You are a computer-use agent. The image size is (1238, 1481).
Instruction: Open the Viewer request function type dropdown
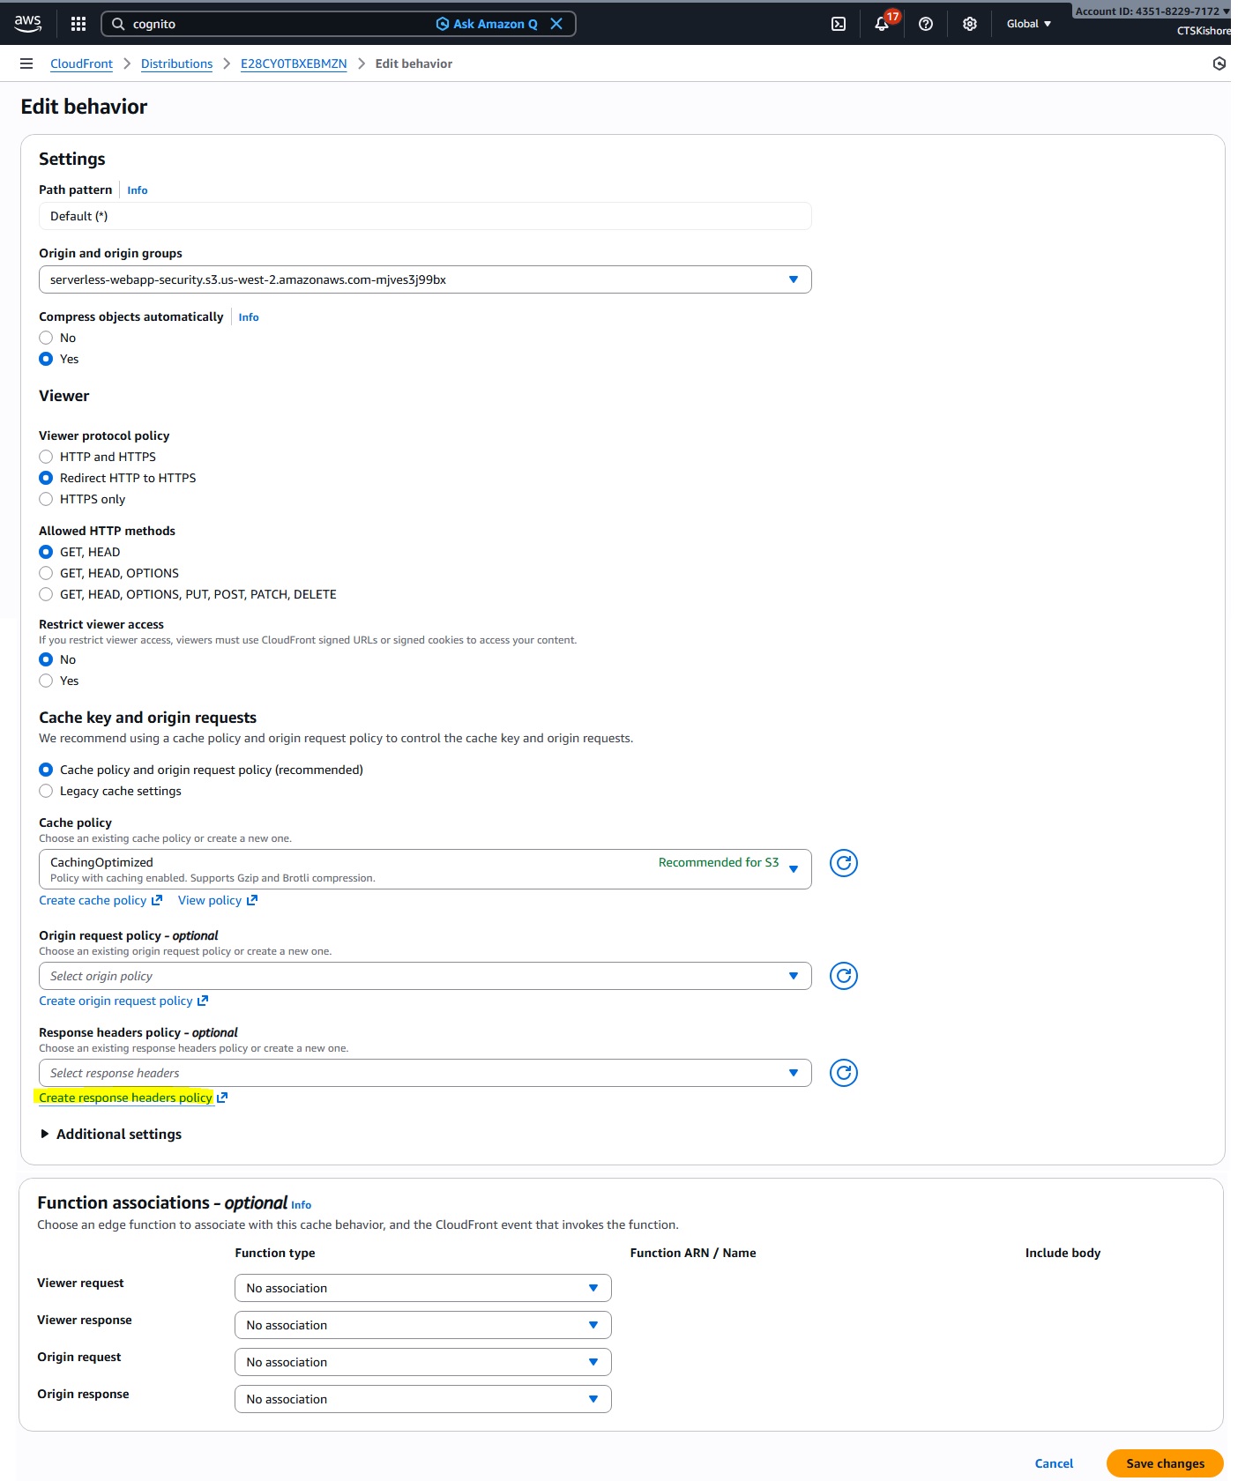point(422,1288)
